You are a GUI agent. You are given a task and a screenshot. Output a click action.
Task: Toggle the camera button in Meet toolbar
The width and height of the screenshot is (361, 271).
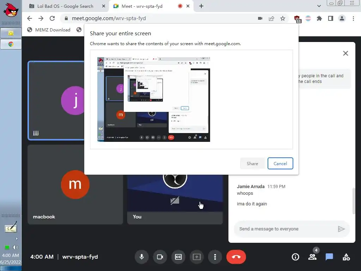[160, 257]
